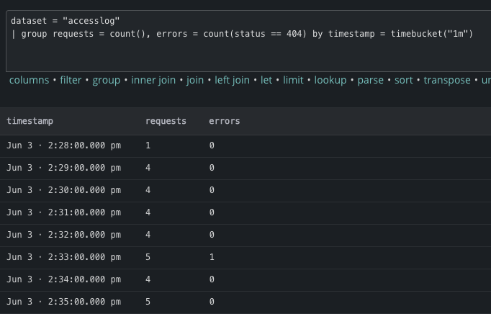
Task: Open the transpose operator link
Action: pos(447,80)
